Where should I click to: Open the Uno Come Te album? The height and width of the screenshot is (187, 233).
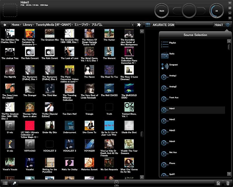tap(89, 125)
